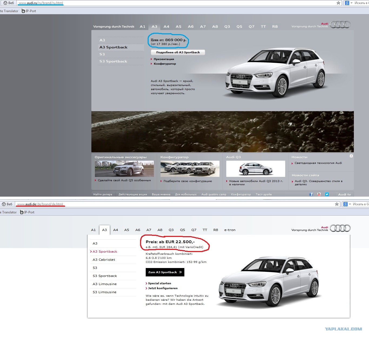The width and height of the screenshot is (369, 337).
Task: Click the 'Искать в' search field in the audi.ru browser
Action: click(361, 3)
